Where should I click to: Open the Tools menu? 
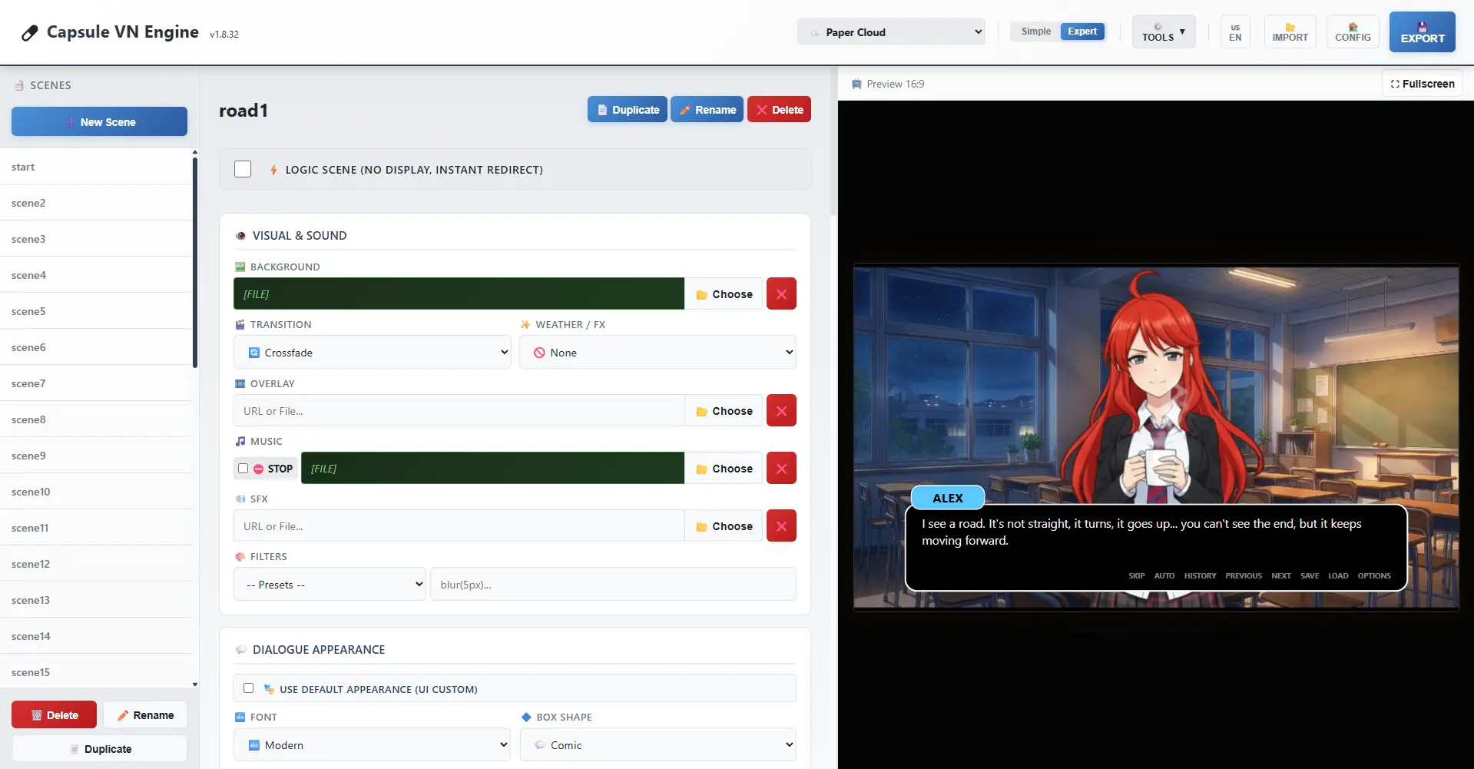pyautogui.click(x=1163, y=32)
